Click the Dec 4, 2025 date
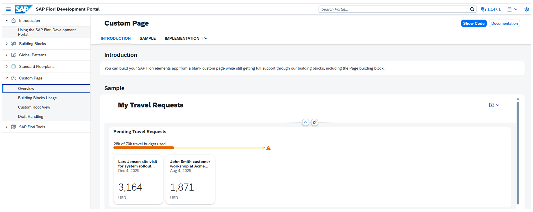The height and width of the screenshot is (212, 533). pos(129,171)
